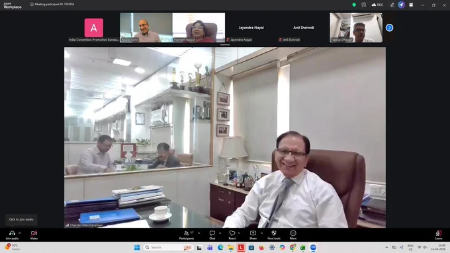450x253 pixels.
Task: Open Microsoft Edge from taskbar
Action: point(220,248)
